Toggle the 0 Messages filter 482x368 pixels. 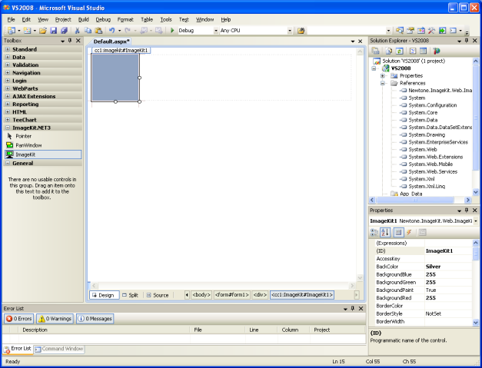(x=95, y=319)
